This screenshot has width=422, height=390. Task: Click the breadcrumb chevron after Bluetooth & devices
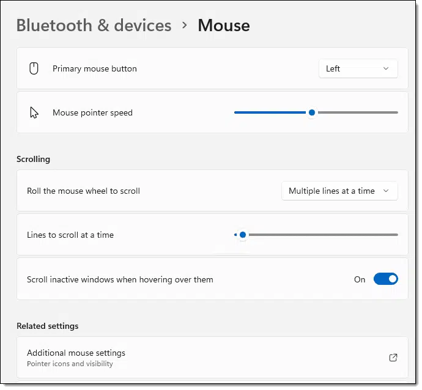(184, 25)
